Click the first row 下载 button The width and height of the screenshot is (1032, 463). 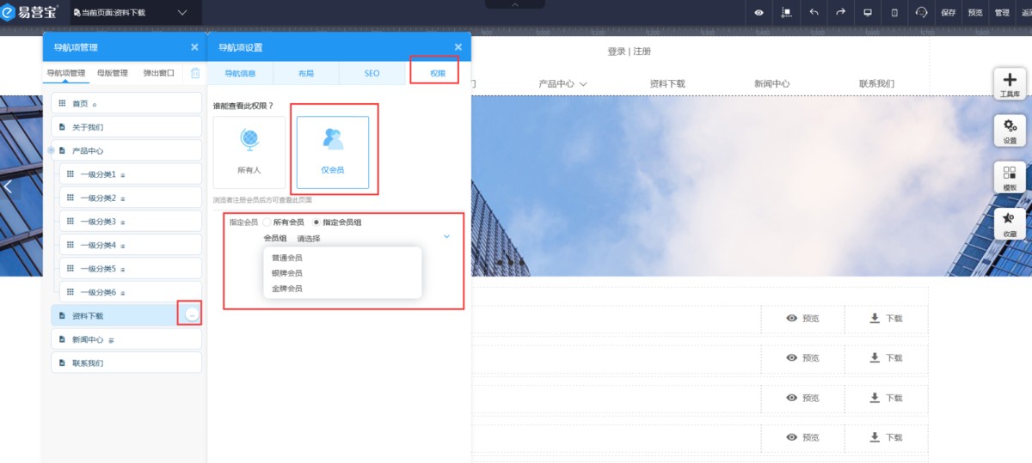pos(886,319)
